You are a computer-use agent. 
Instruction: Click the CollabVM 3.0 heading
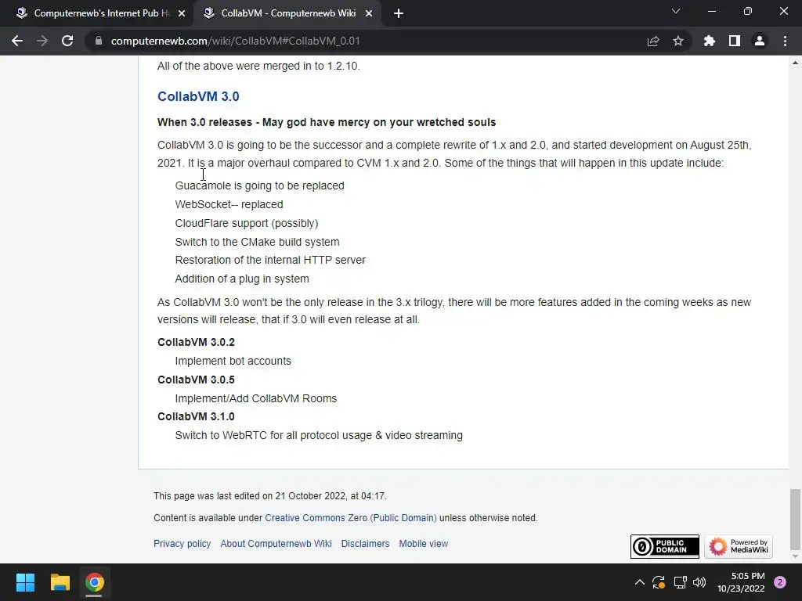(198, 96)
